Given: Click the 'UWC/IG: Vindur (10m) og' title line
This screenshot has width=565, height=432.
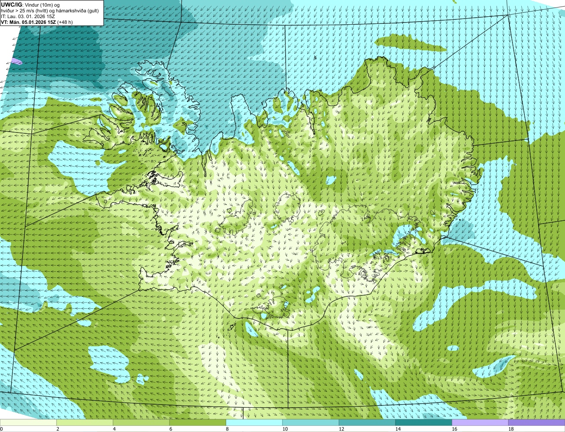Looking at the screenshot, I should click(30, 4).
